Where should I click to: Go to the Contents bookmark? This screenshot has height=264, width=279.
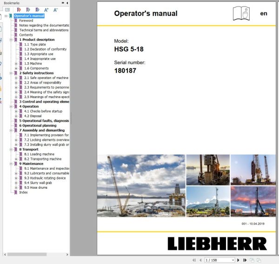click(26, 35)
